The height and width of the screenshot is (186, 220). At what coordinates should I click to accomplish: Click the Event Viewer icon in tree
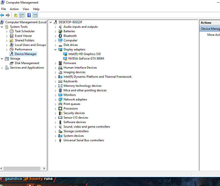point(12,36)
